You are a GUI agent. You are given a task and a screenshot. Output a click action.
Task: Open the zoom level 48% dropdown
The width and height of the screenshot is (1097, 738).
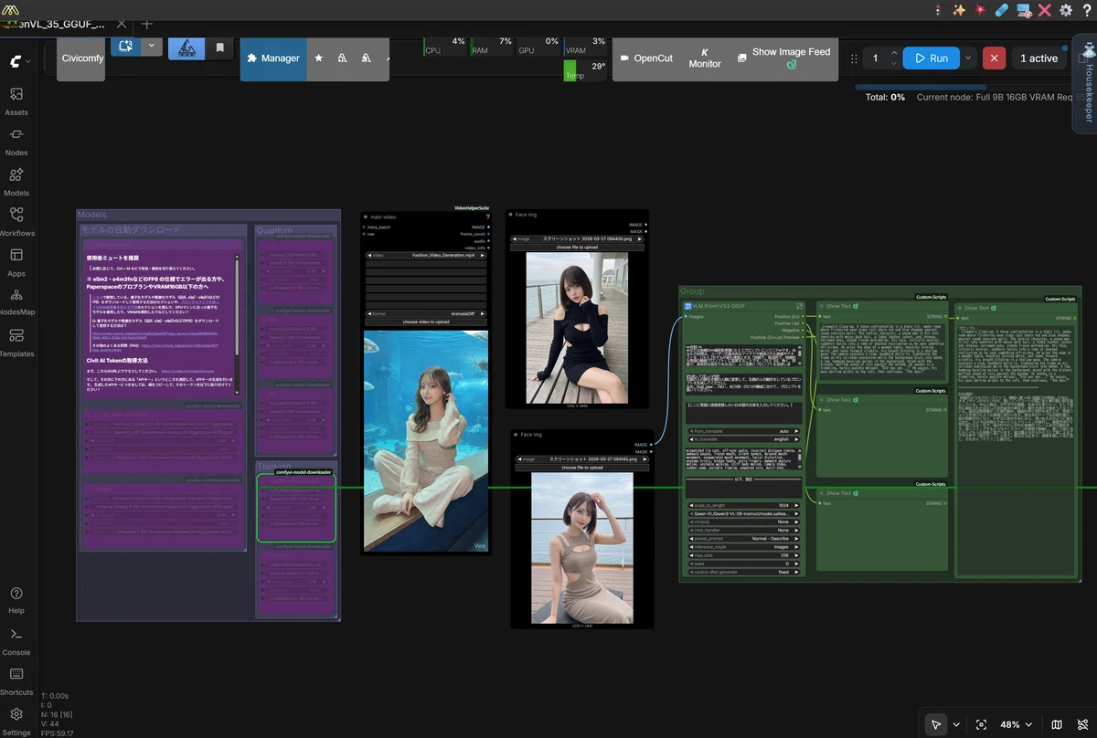point(1017,724)
